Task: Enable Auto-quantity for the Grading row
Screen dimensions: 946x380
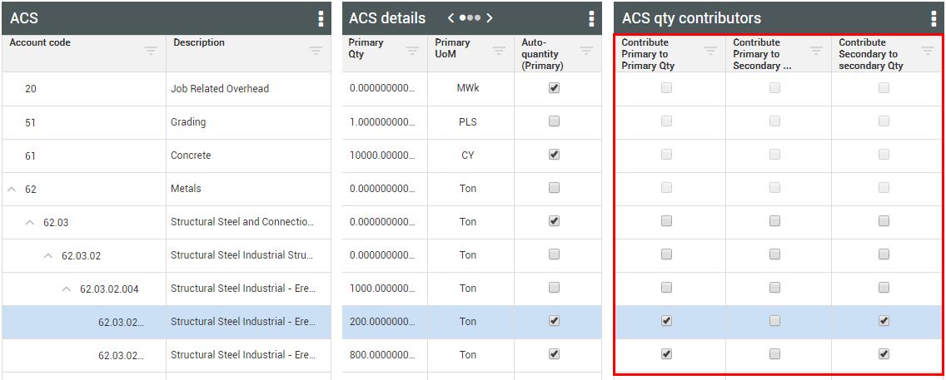Action: [x=554, y=121]
